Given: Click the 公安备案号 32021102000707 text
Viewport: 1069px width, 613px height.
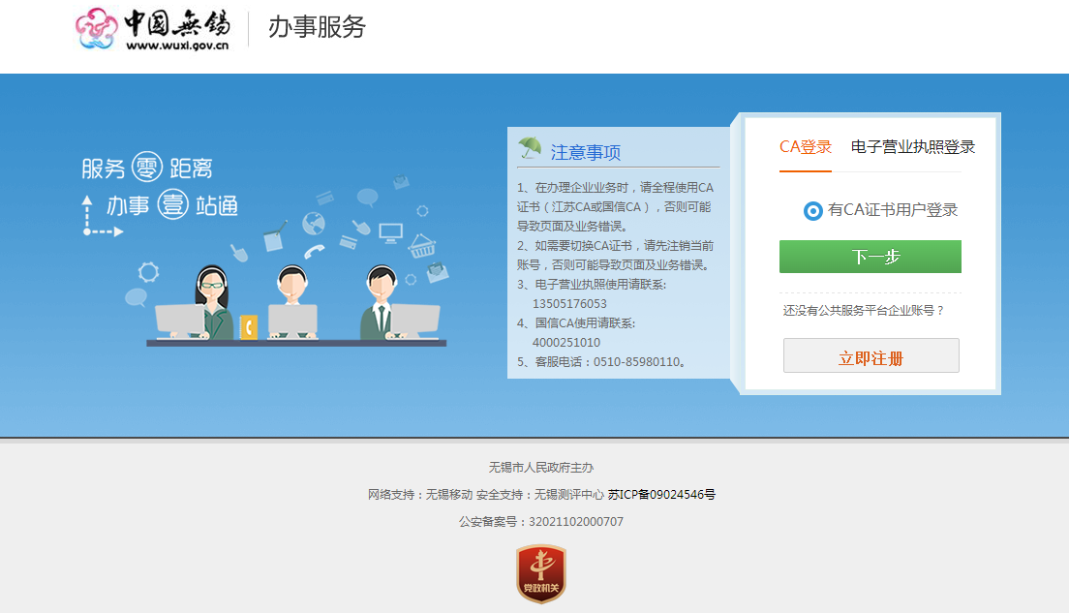Looking at the screenshot, I should 540,522.
